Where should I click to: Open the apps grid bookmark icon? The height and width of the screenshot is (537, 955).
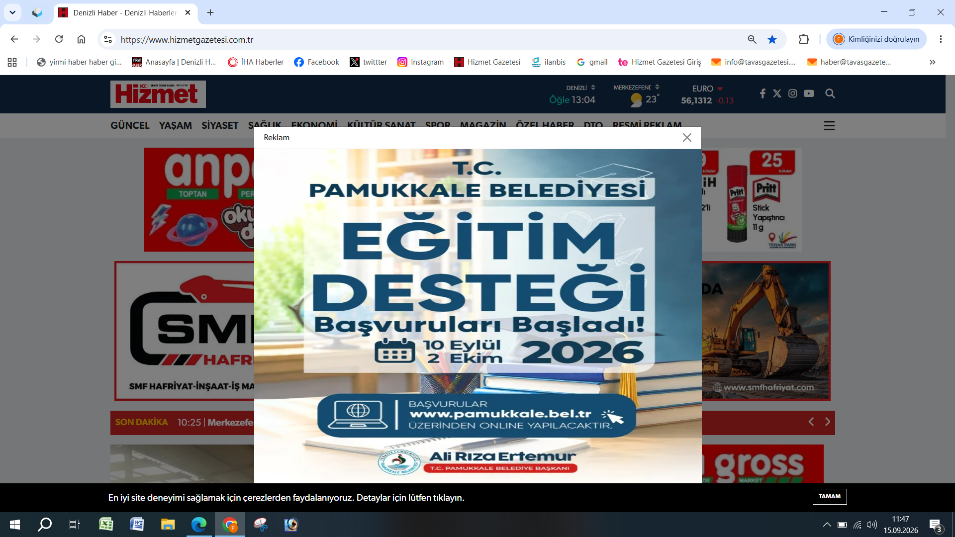[x=12, y=62]
